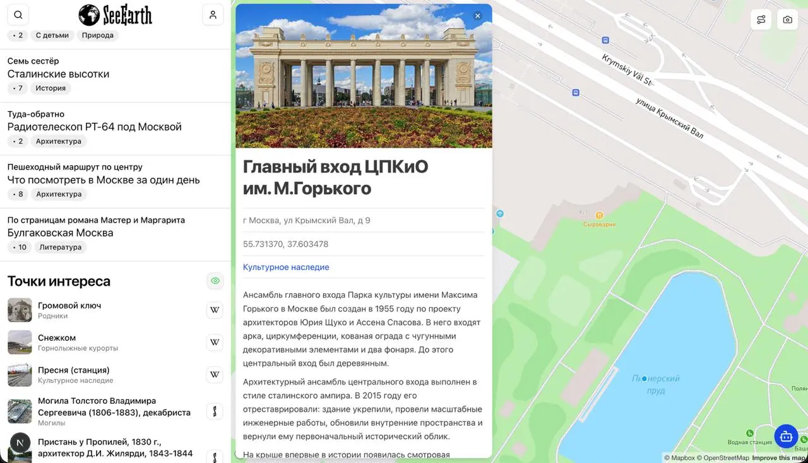Select the Архитектура tag under Радиотелескоп РТ-64

click(x=59, y=141)
